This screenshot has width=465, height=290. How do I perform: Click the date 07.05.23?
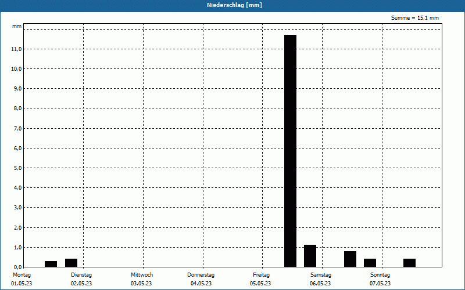point(380,284)
